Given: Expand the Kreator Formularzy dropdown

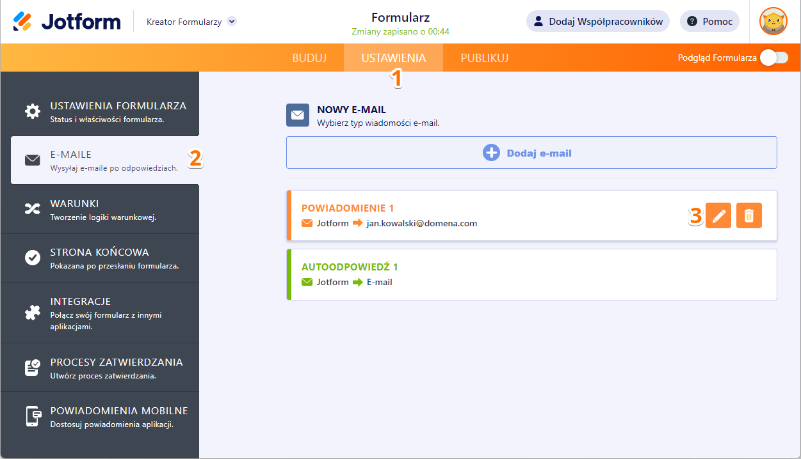Looking at the screenshot, I should [232, 22].
